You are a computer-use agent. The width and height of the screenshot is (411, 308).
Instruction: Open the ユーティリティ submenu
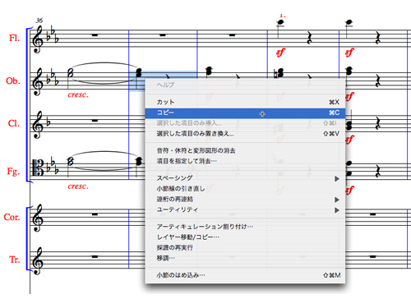tap(245, 210)
